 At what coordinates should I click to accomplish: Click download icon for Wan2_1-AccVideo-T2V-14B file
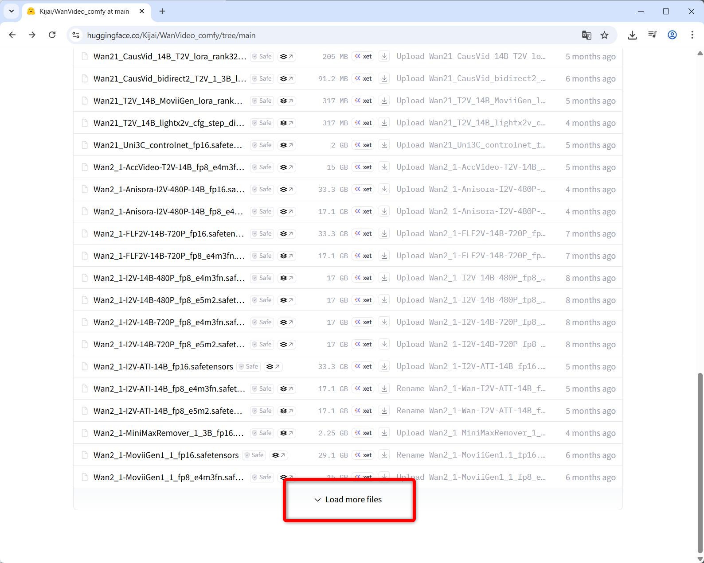(384, 167)
